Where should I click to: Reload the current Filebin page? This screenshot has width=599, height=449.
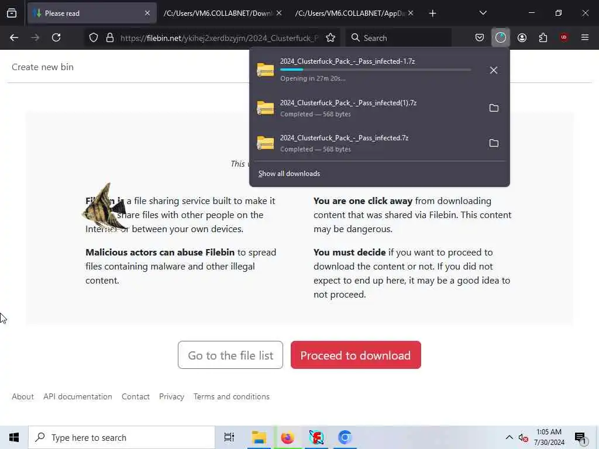[x=56, y=37]
